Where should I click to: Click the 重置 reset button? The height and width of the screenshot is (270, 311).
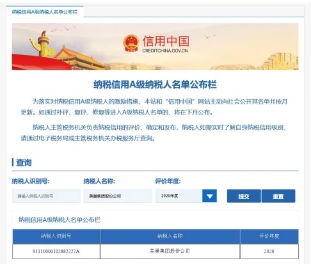[278, 196]
